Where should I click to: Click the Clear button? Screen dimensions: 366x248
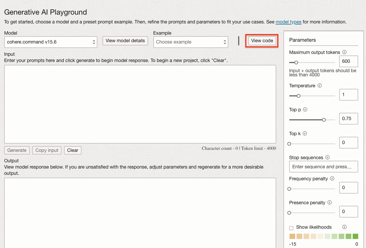73,150
